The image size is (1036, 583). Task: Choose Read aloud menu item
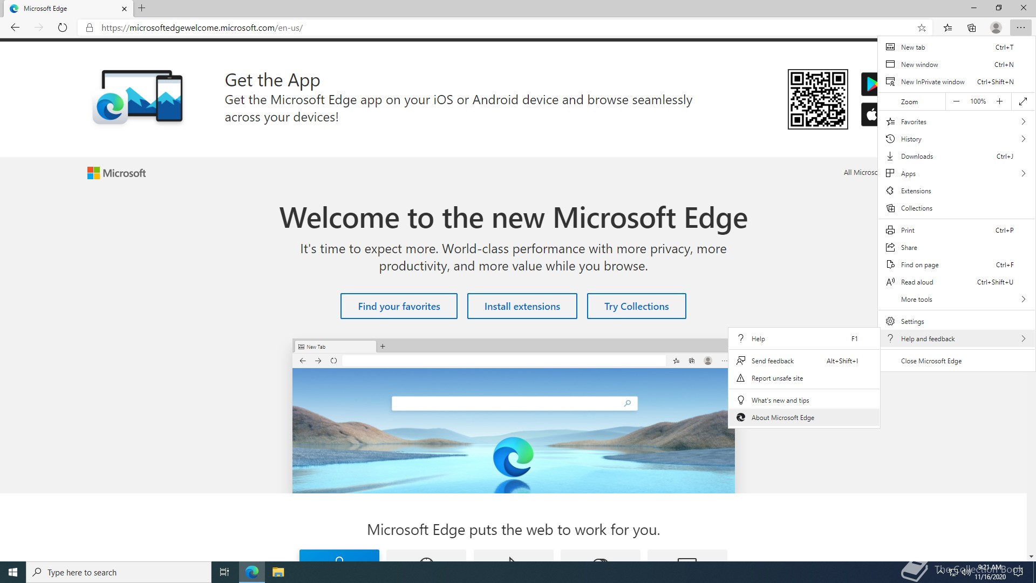[957, 282]
